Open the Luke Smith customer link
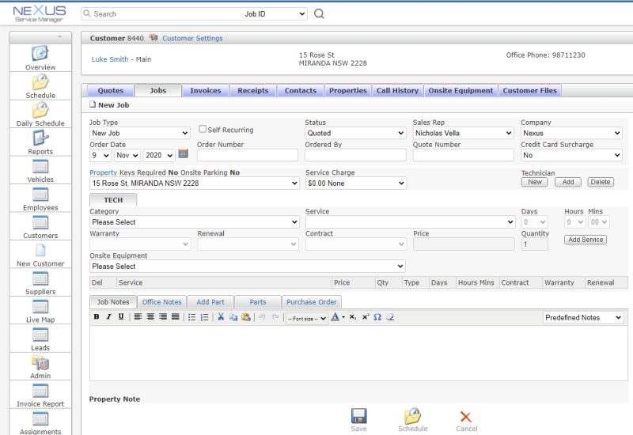Viewport: 633px width, 435px height. pos(110,59)
